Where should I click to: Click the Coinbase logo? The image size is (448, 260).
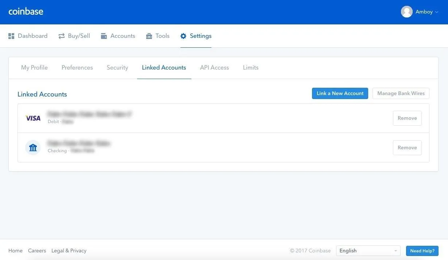coord(26,12)
